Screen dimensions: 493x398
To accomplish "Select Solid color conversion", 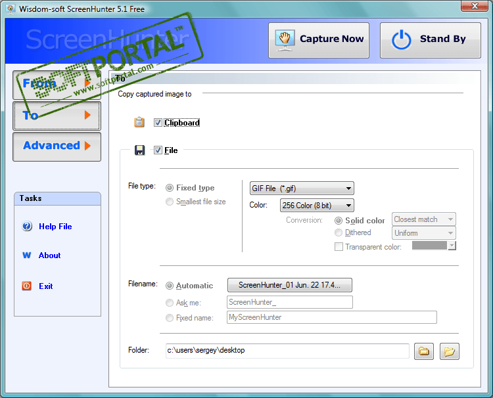I will click(339, 221).
